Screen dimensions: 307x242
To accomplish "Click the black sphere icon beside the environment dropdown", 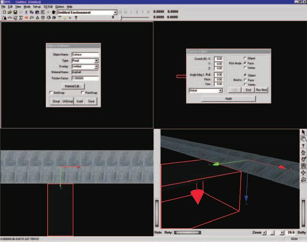I will pos(54,12).
